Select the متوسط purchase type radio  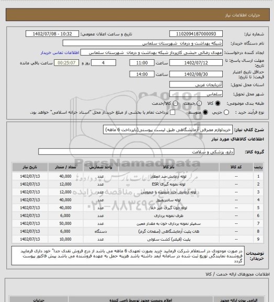(206, 112)
